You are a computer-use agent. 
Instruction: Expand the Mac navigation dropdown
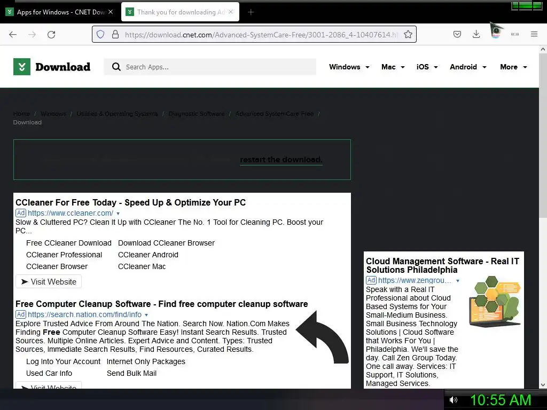393,67
